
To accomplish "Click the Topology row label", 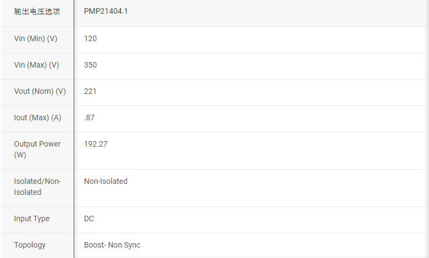I will pos(30,245).
